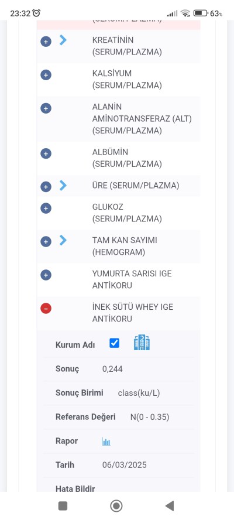Uncheck the Kurum Adı checkbox

(114, 343)
